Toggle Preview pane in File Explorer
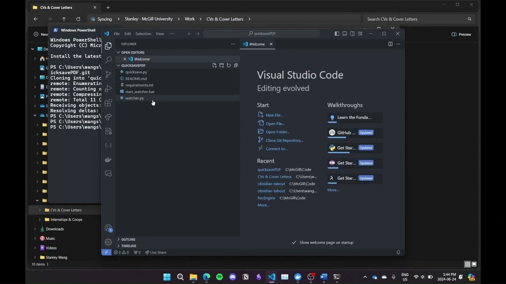 click(x=461, y=34)
